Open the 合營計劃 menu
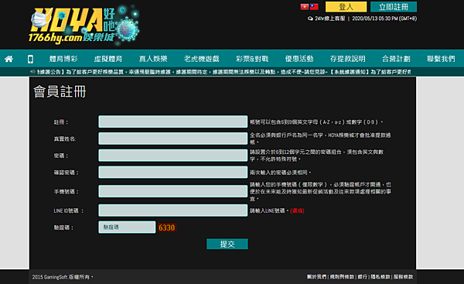This screenshot has width=464, height=284. pos(396,59)
